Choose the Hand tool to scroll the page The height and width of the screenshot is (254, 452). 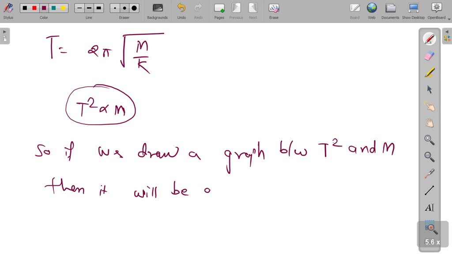click(429, 123)
